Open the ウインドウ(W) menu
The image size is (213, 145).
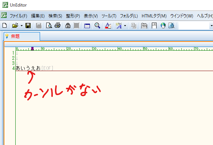click(182, 16)
